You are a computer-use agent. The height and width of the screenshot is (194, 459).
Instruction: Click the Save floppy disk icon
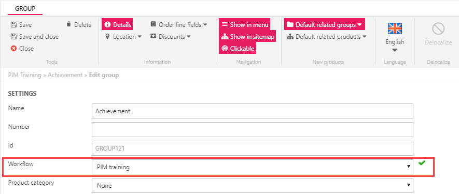(x=13, y=25)
